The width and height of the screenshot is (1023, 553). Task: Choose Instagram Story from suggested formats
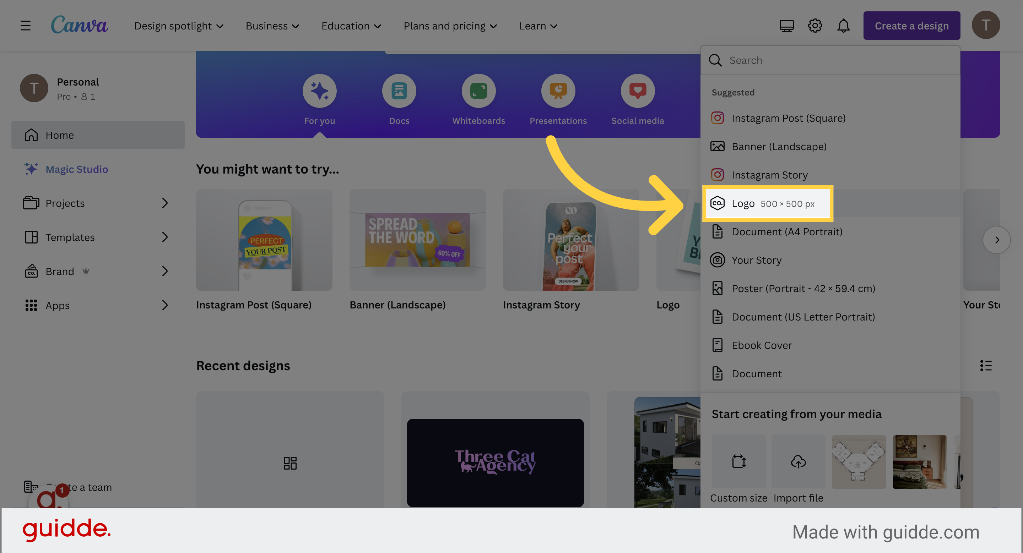click(x=770, y=175)
